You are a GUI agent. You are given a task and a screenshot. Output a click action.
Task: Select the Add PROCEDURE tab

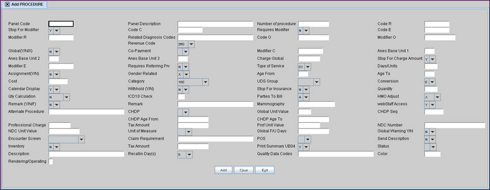click(24, 5)
